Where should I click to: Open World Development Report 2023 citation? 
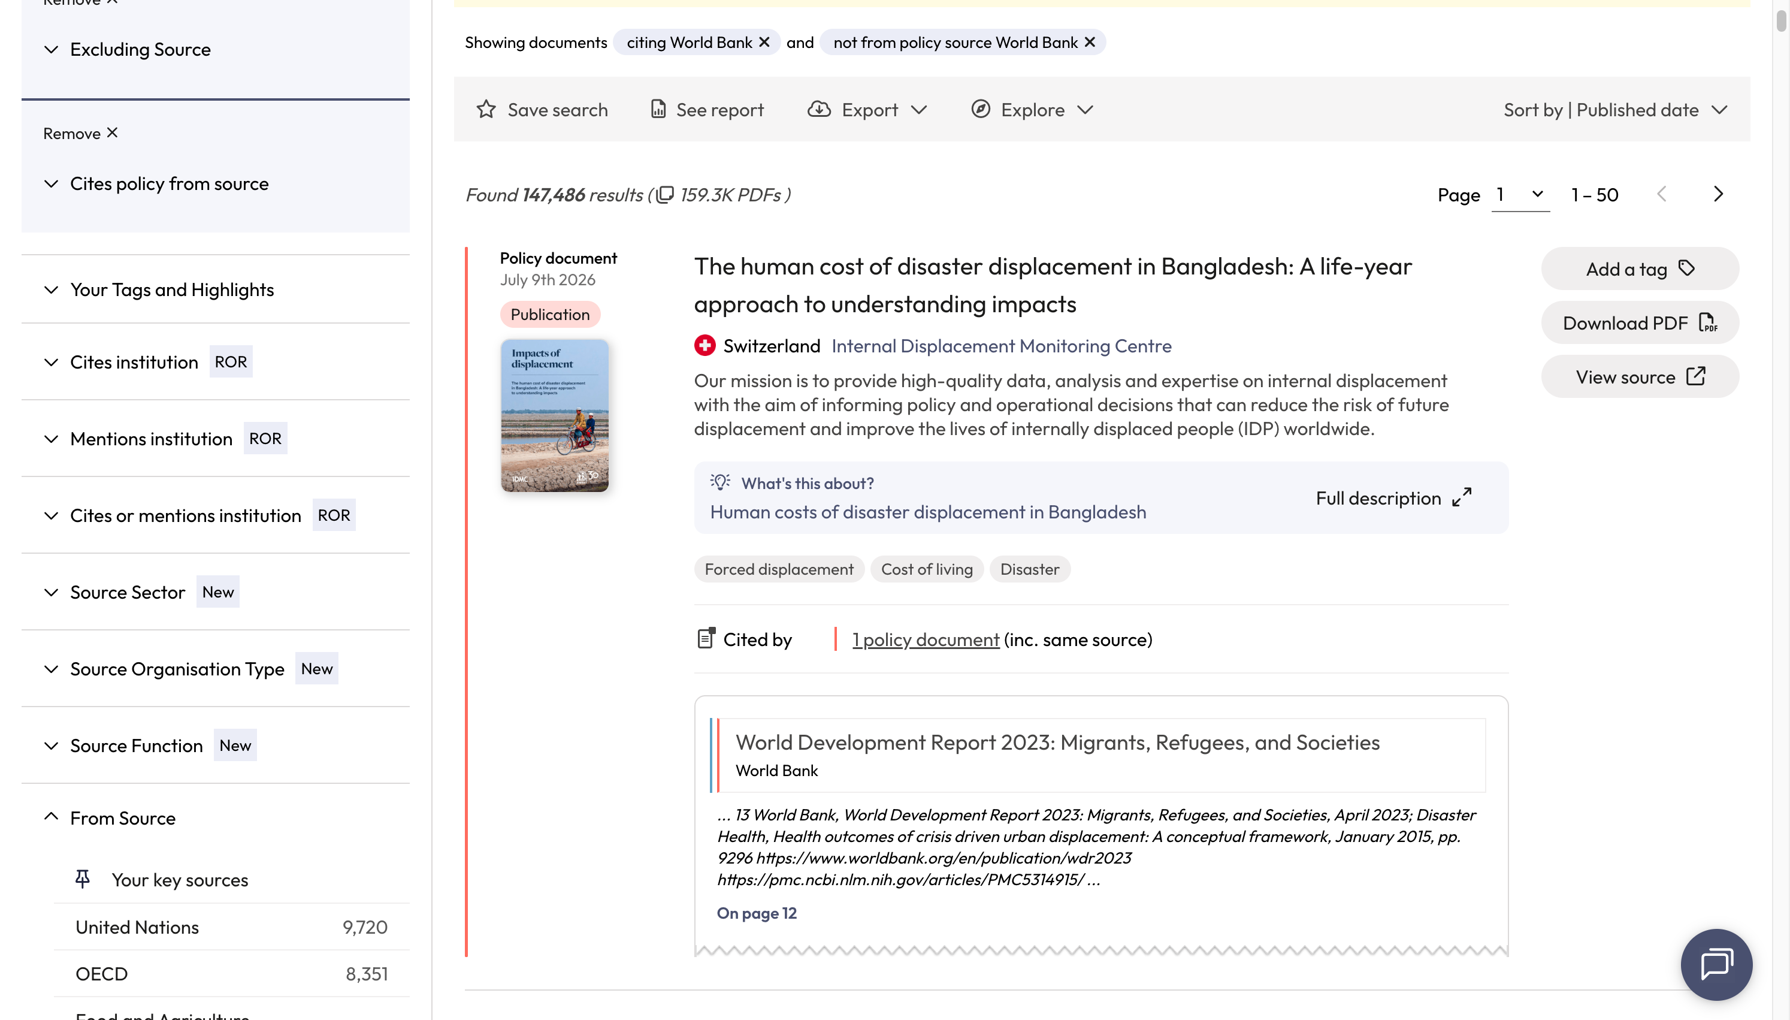[1058, 743]
